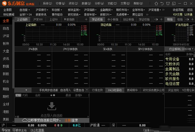Expand more toolbar items after 沪深港通
The width and height of the screenshot is (195, 132).
pos(163,10)
